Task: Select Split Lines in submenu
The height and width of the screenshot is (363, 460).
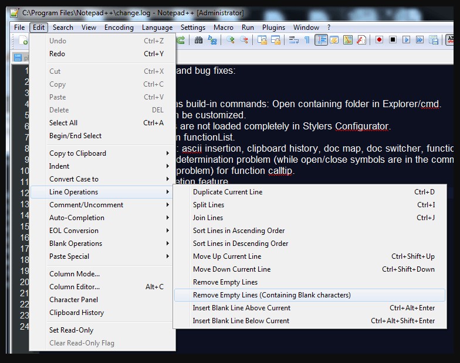Action: point(310,205)
